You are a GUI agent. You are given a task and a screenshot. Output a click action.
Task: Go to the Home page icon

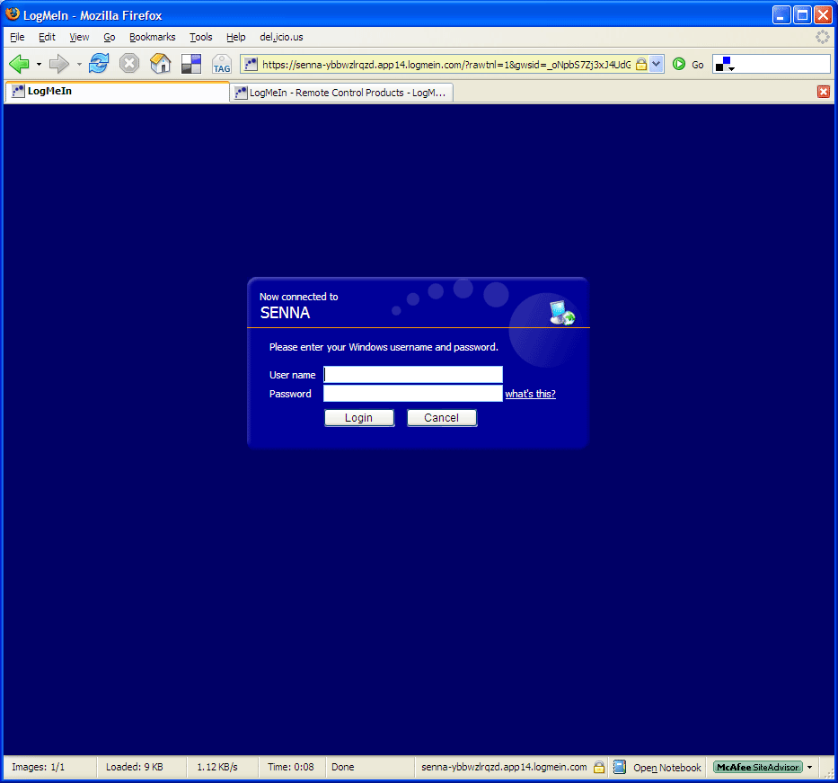pos(160,64)
